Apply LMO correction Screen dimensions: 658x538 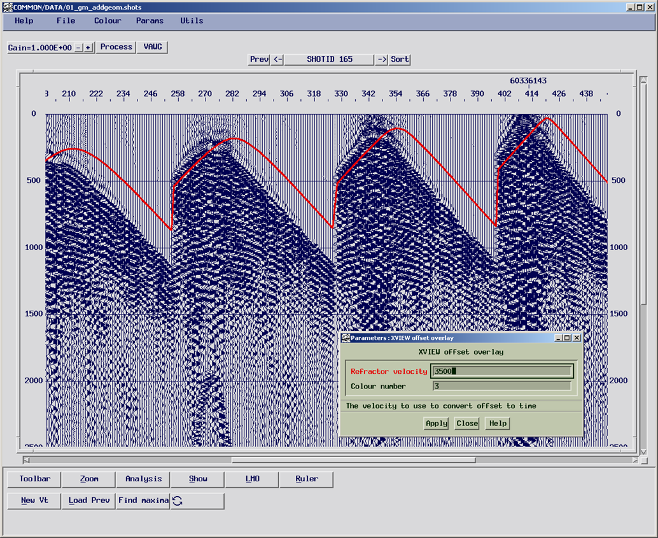(x=251, y=479)
